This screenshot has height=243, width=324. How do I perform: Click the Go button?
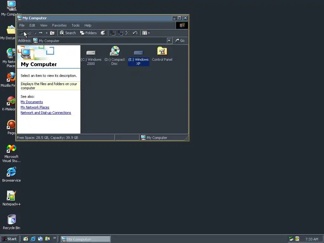180,40
